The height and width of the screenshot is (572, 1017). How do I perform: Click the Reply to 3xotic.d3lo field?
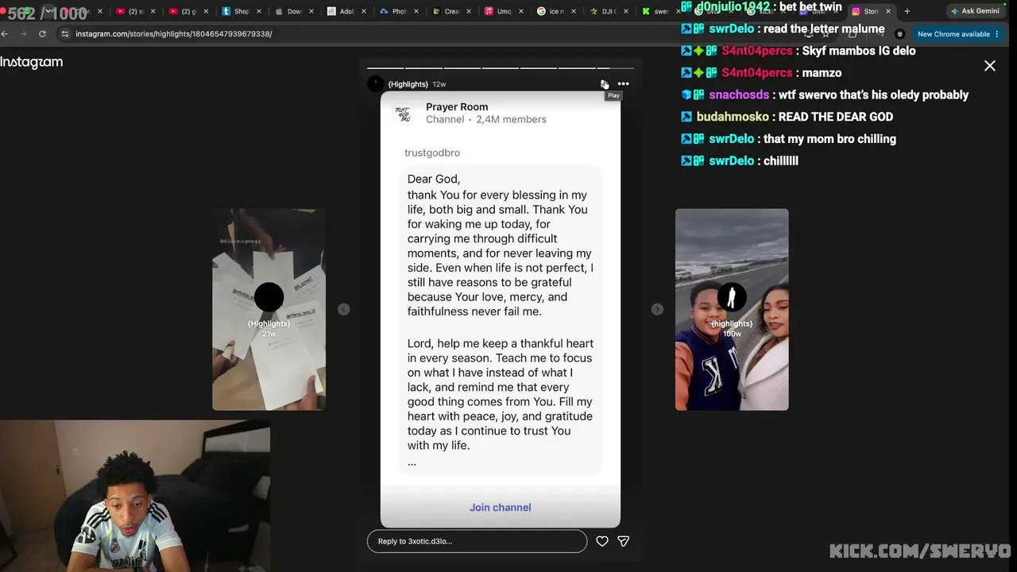point(477,541)
